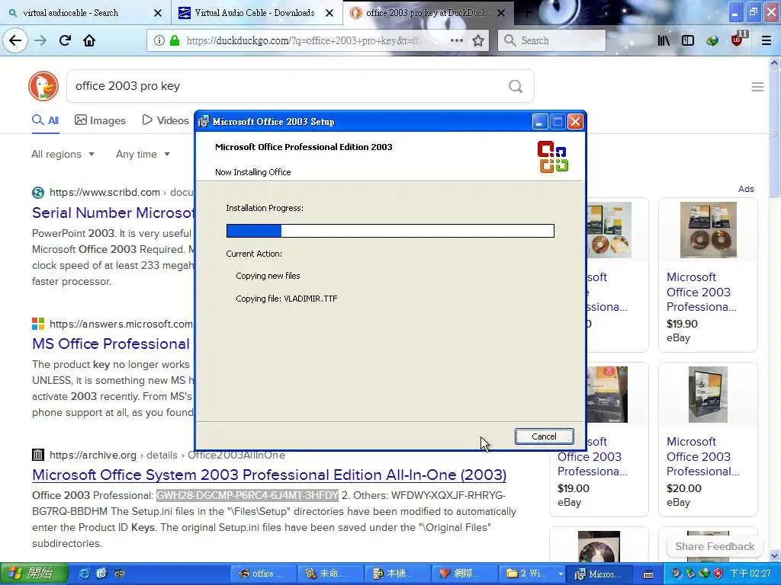Open the Windows Start button
Viewport: 781px width, 585px height.
pyautogui.click(x=33, y=574)
